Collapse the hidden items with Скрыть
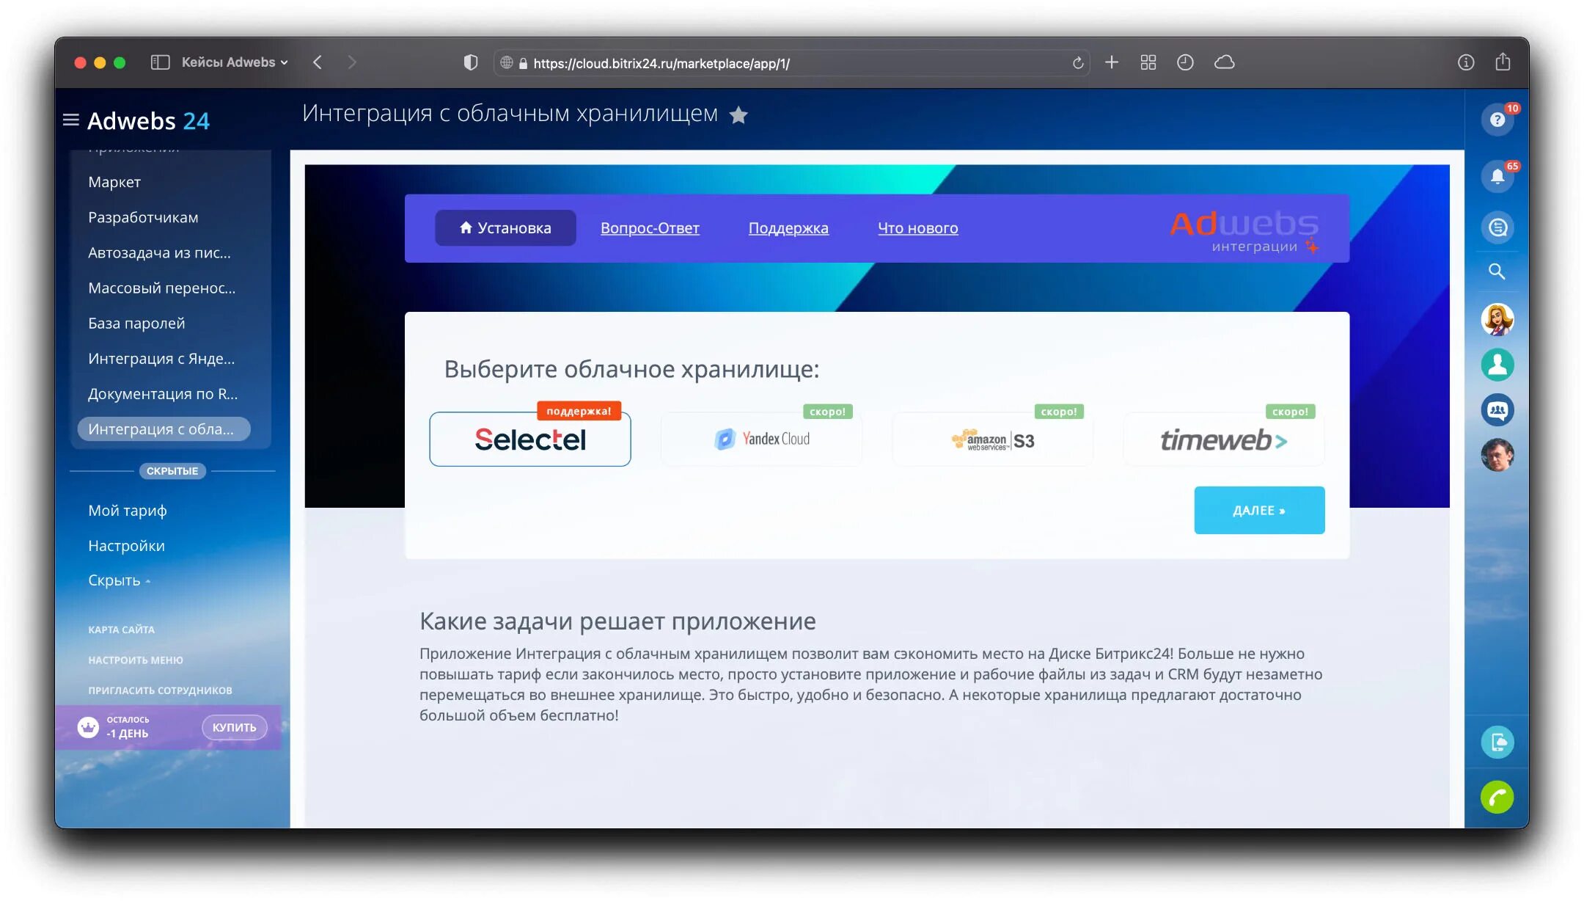 (119, 580)
